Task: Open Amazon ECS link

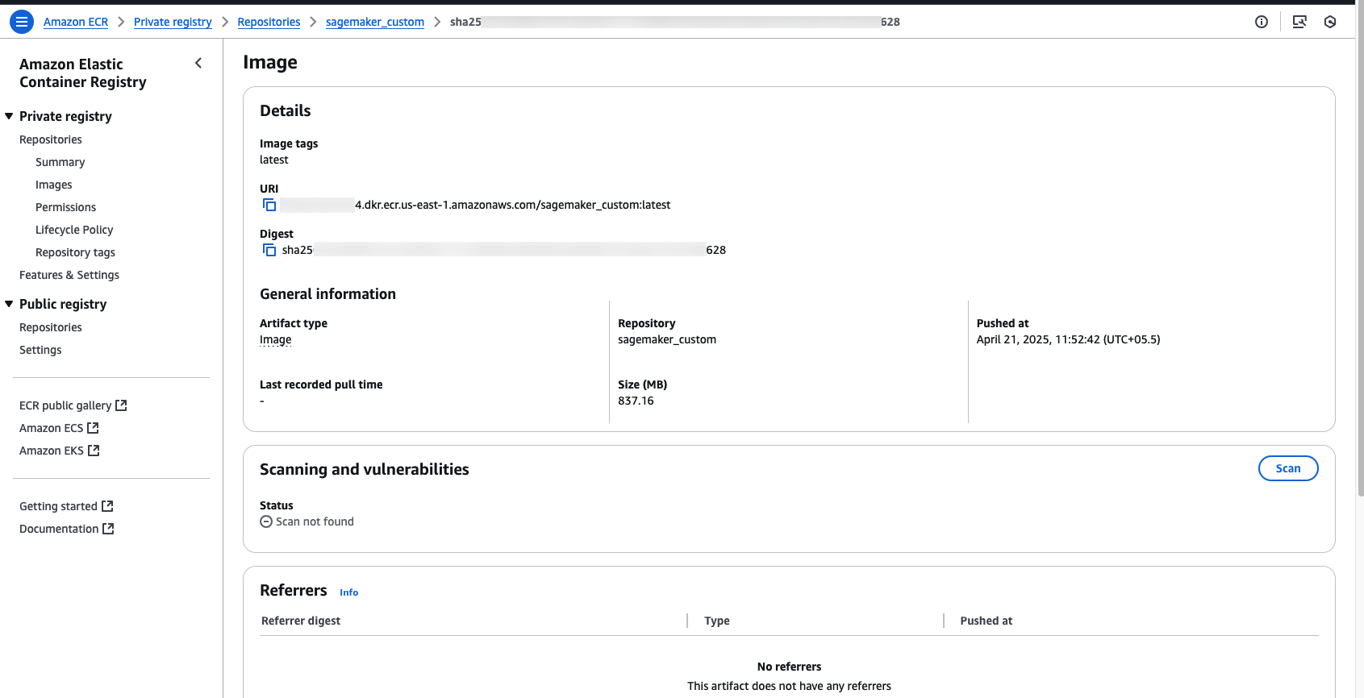Action: [x=51, y=428]
